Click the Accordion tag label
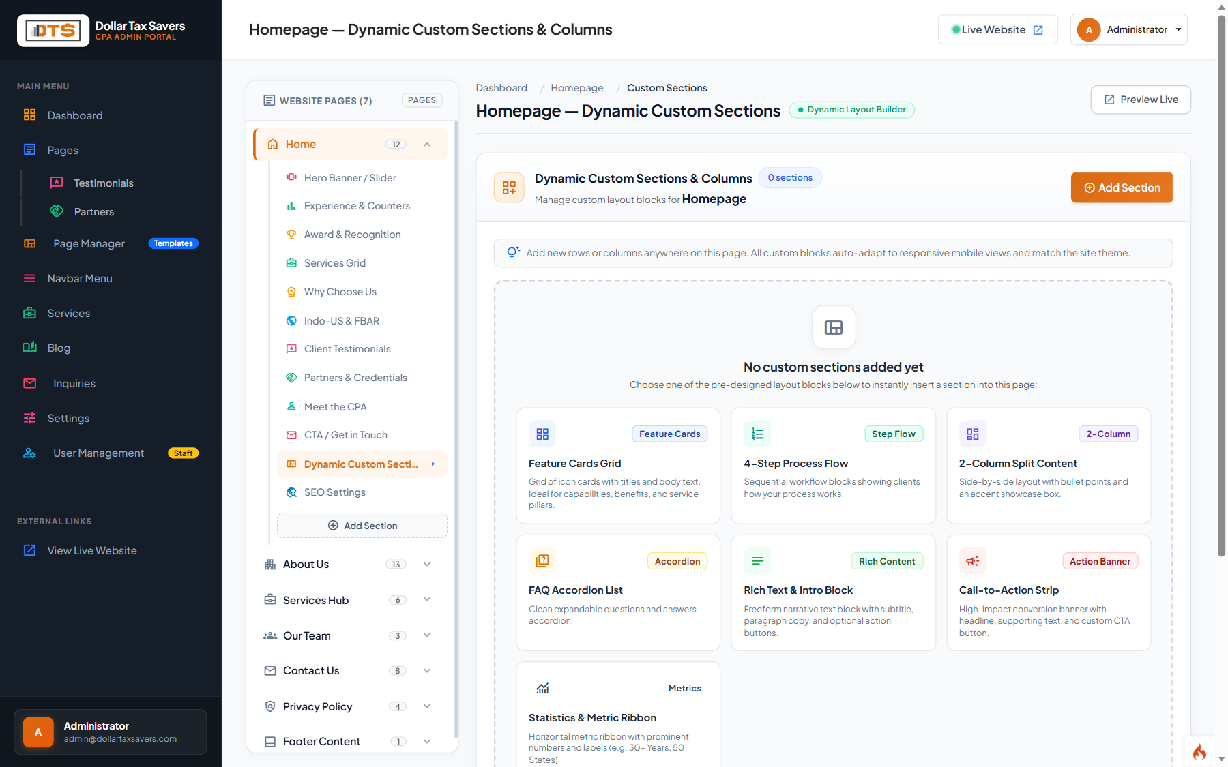This screenshot has width=1228, height=767. [x=677, y=561]
